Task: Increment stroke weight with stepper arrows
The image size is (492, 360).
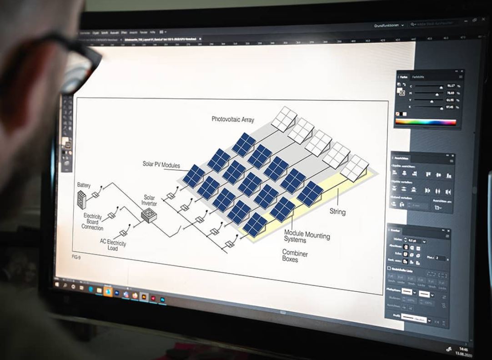Action: [406, 238]
